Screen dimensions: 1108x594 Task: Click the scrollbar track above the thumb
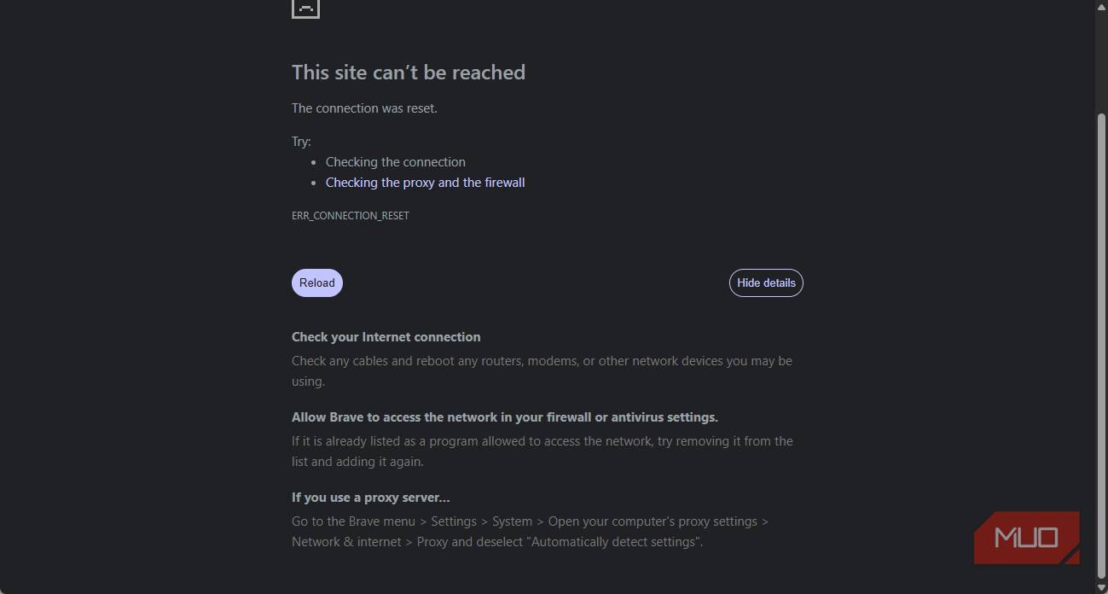(x=1100, y=60)
